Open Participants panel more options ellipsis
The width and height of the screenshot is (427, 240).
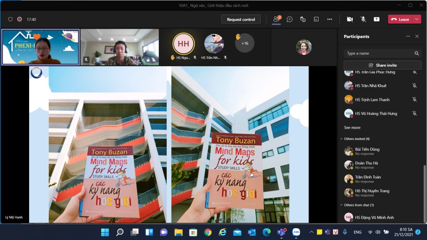(408, 36)
